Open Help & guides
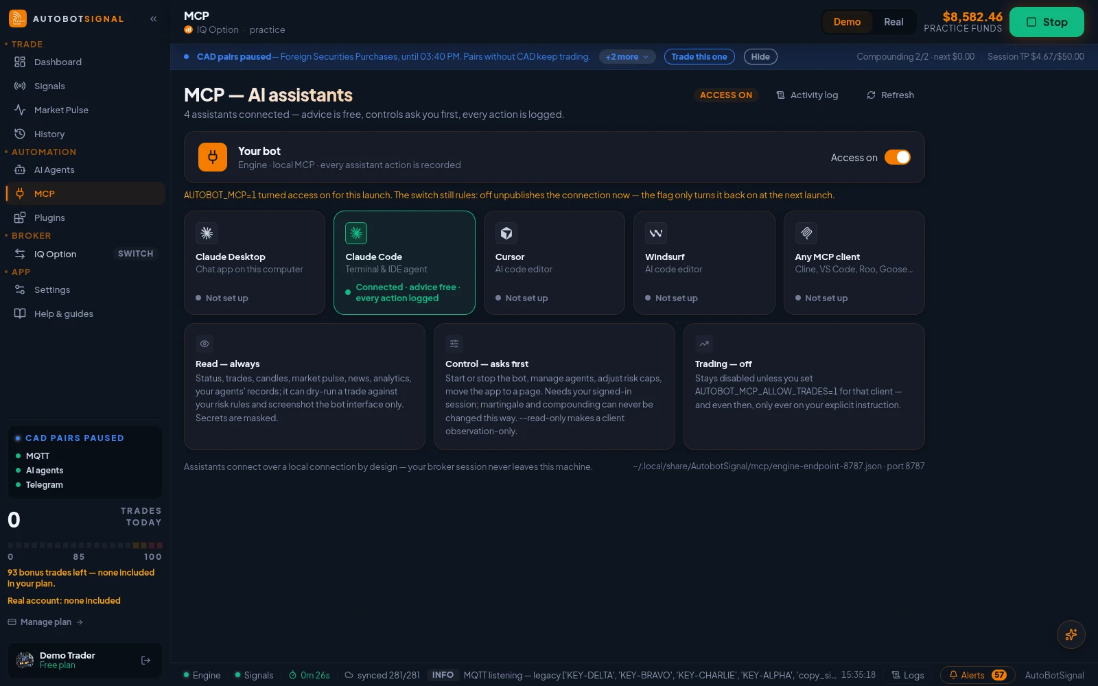This screenshot has height=686, width=1098. pos(85,314)
